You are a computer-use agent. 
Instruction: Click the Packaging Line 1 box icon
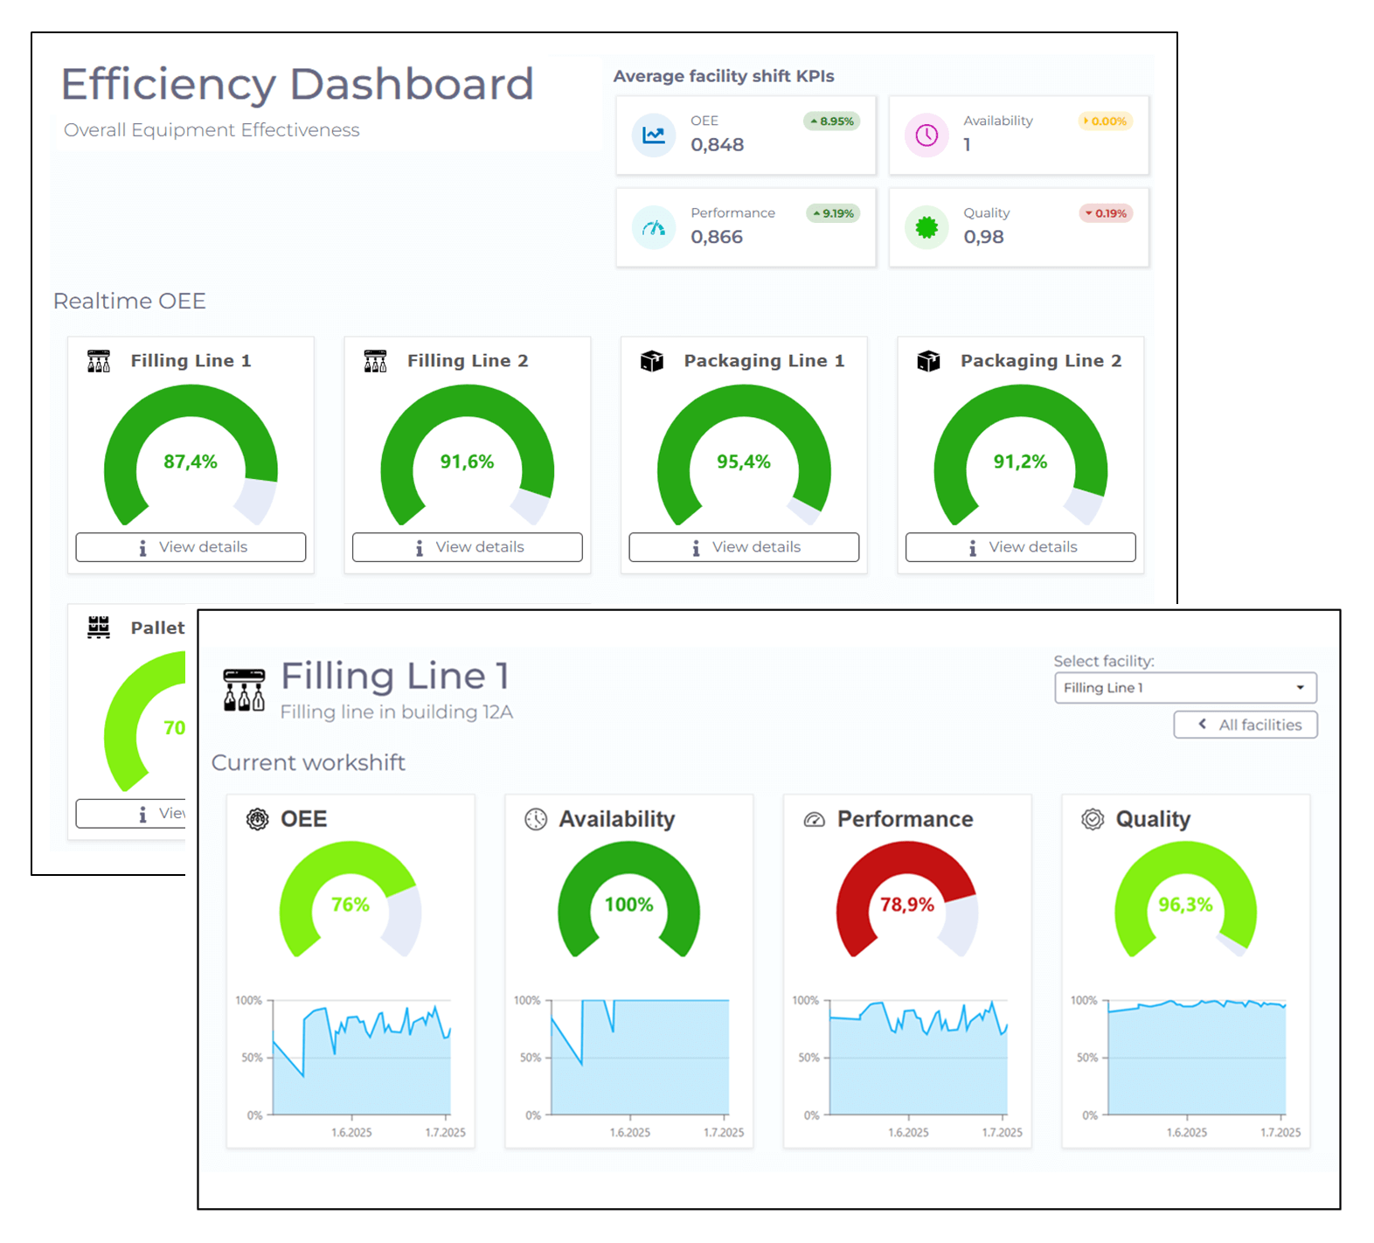tap(652, 361)
